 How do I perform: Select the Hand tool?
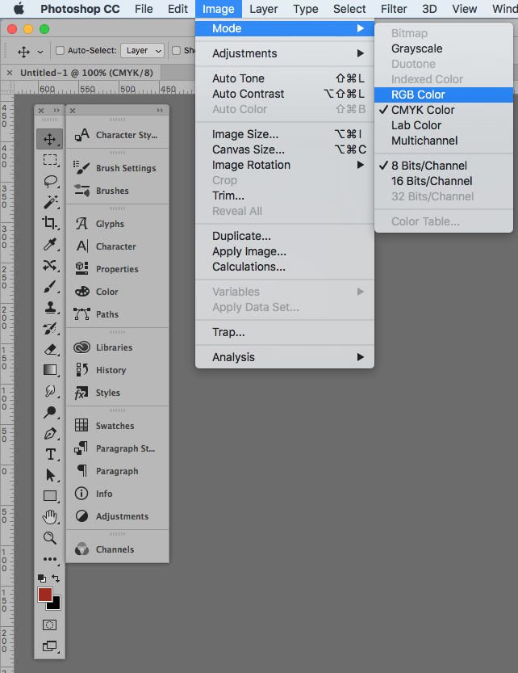(x=50, y=517)
